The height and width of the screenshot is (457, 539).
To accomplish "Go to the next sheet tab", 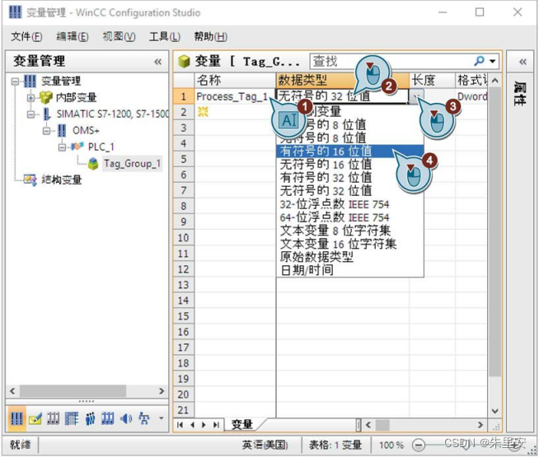I will [x=204, y=425].
